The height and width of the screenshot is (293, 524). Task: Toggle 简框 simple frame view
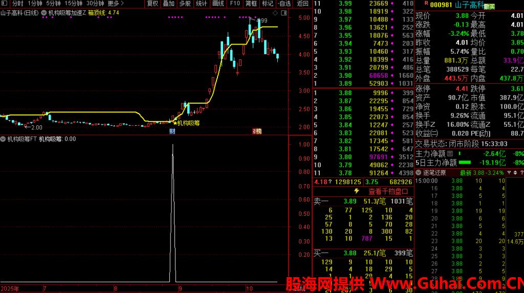point(251,4)
